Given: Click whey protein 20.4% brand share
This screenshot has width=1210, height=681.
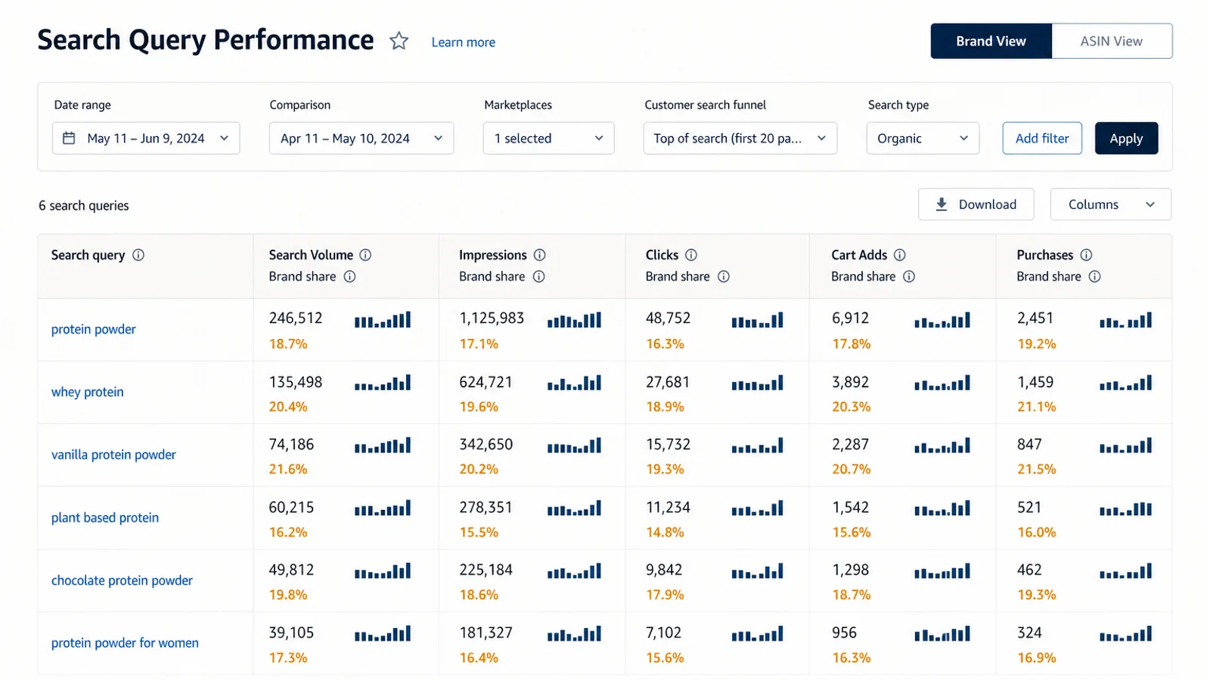Looking at the screenshot, I should click(x=288, y=407).
